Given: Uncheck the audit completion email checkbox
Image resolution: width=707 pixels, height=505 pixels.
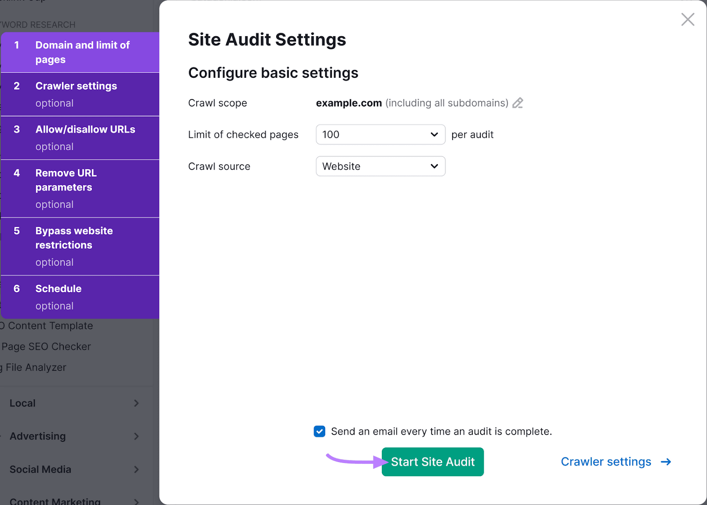Looking at the screenshot, I should click(319, 431).
